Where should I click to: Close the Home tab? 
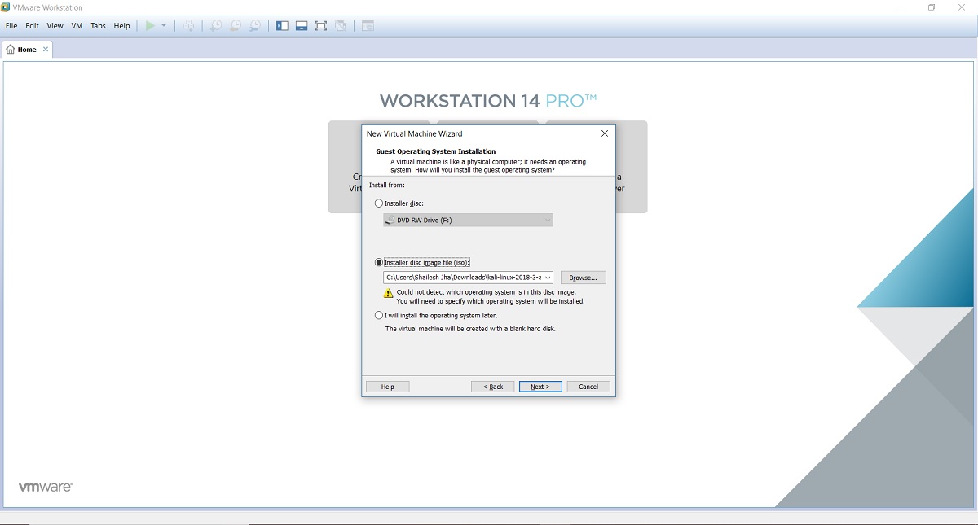click(46, 50)
